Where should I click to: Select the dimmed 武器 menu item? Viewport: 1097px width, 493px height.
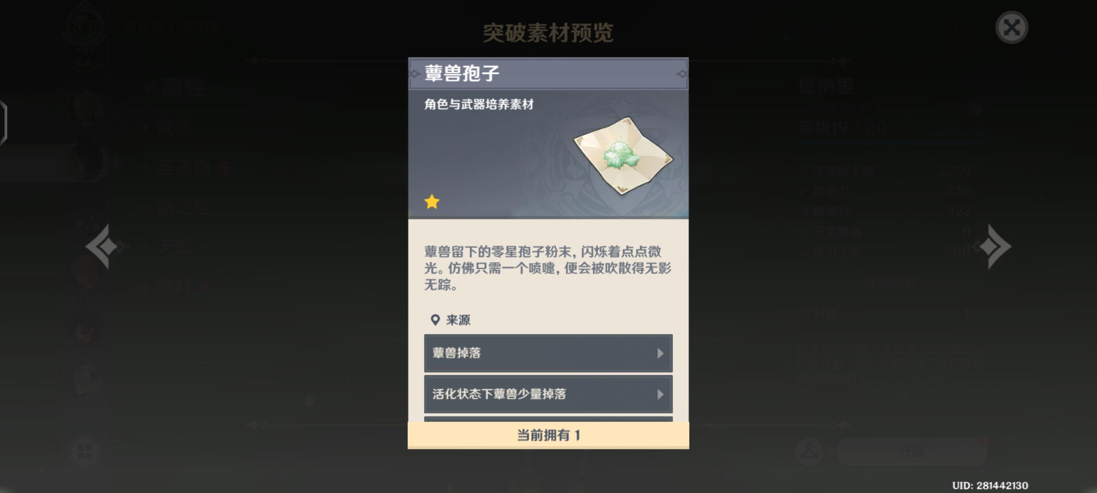pos(176,127)
